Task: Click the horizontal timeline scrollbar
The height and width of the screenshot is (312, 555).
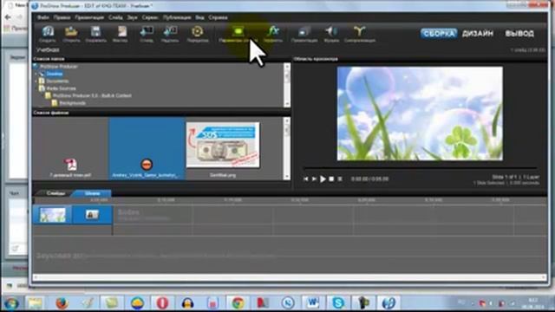Action: (x=290, y=277)
